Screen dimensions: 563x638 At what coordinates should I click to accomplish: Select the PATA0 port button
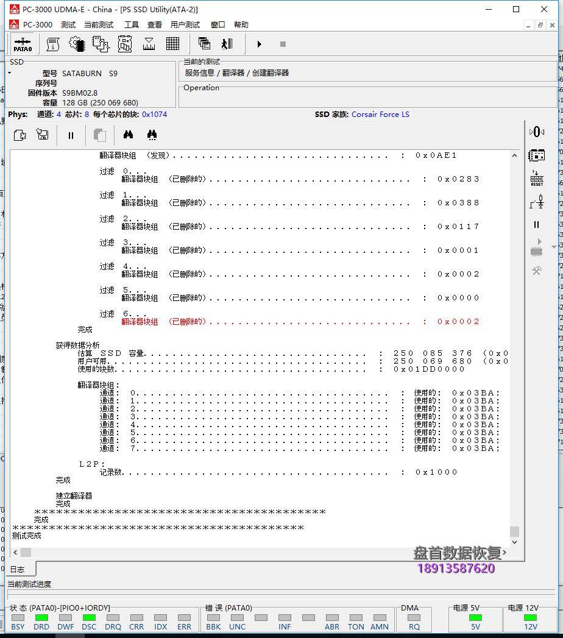click(x=23, y=44)
